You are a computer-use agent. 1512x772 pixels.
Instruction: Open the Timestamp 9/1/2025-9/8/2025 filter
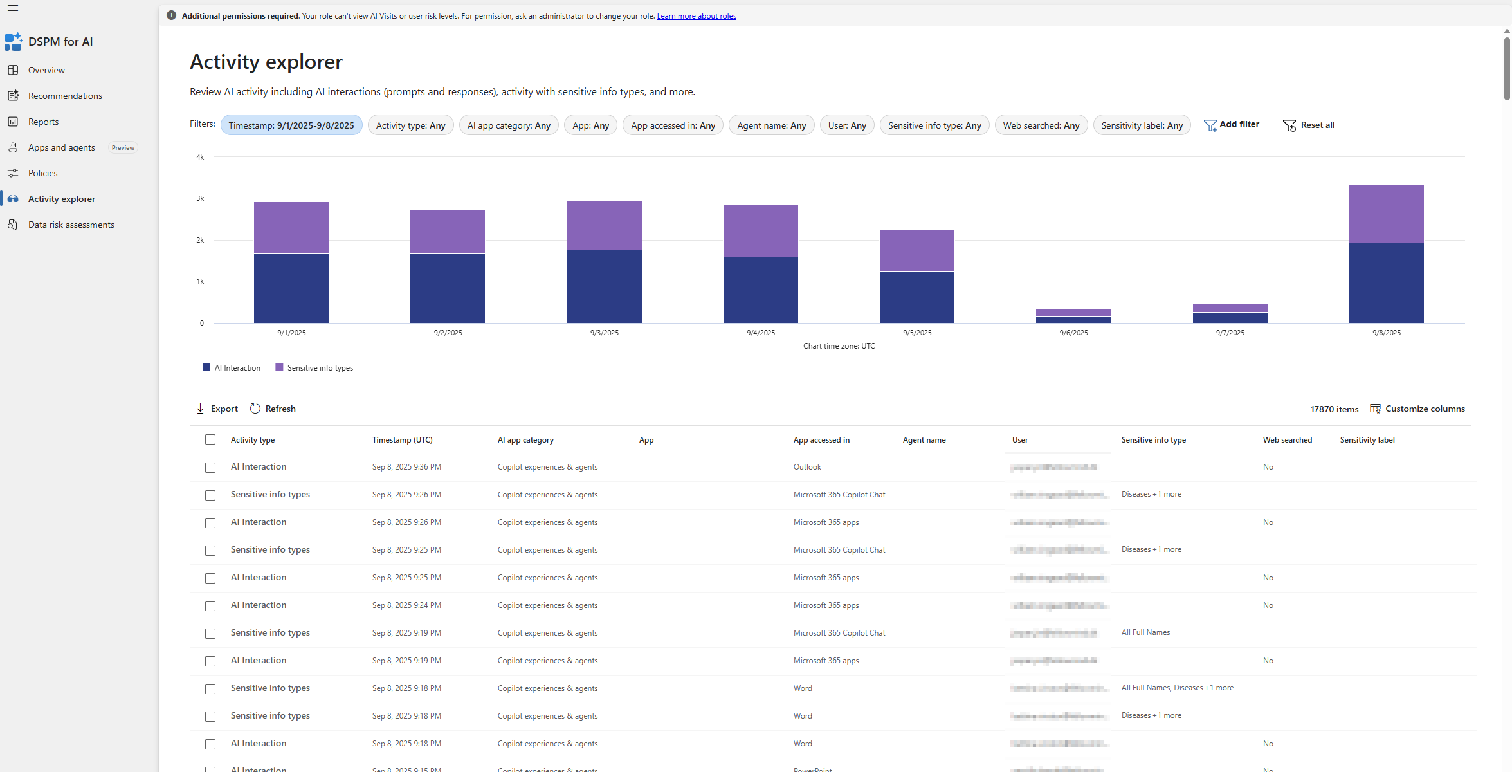pos(291,125)
